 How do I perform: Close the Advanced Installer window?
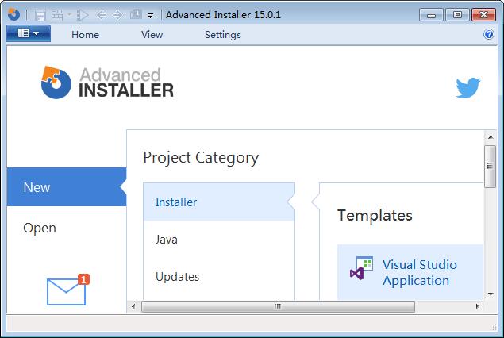coord(483,15)
